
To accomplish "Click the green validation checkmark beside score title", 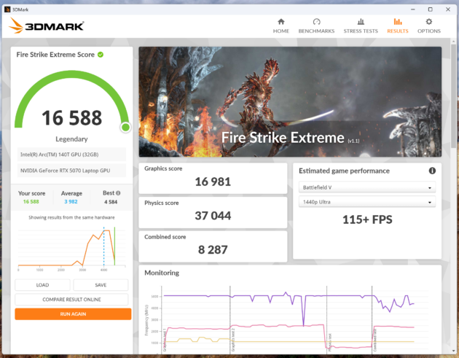I will point(101,55).
